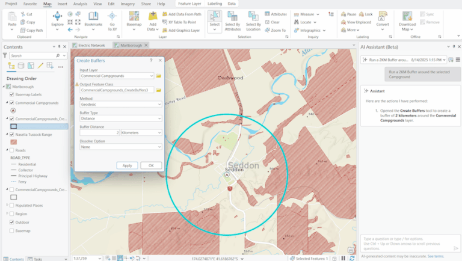Viewport: 462px width, 261px height.
Task: Click View Unplaced labels
Action: tap(356, 22)
